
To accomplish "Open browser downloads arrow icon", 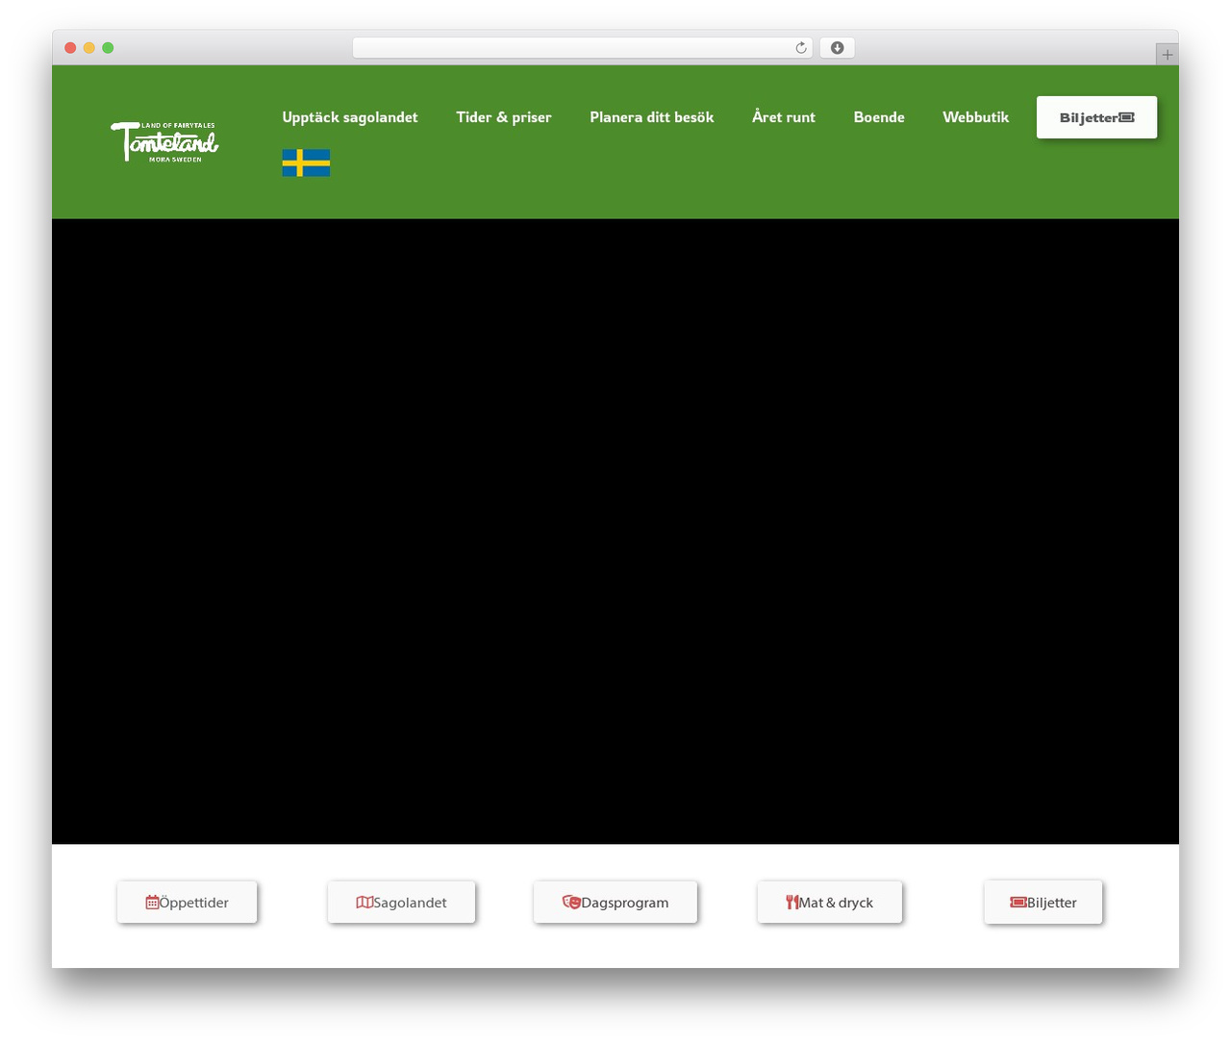I will [838, 48].
